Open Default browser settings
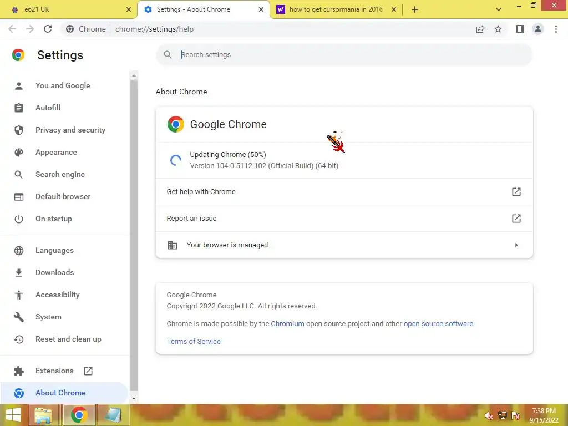 point(63,196)
